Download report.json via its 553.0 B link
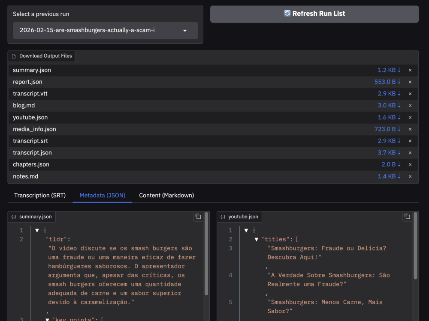 point(387,82)
